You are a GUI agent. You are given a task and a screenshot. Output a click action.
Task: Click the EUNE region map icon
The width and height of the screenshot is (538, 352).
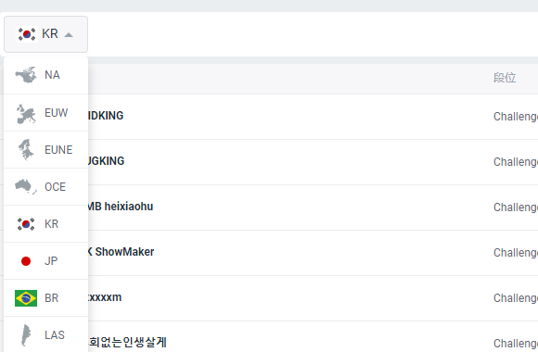pos(26,150)
